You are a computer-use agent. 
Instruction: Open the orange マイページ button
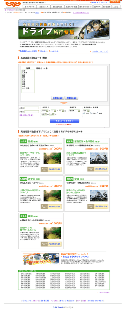(x=116, y=1)
